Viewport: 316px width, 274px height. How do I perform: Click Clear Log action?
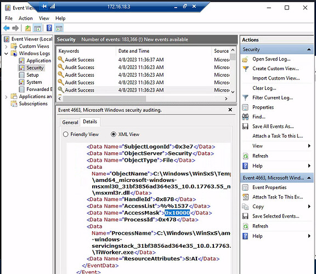click(264, 88)
